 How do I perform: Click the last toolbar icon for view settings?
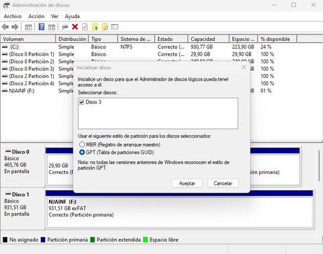pyautogui.click(x=114, y=27)
